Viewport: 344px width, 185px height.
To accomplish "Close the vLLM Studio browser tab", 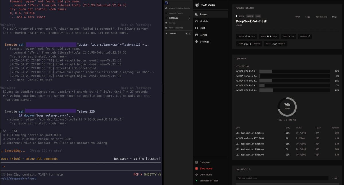I will (189, 18).
